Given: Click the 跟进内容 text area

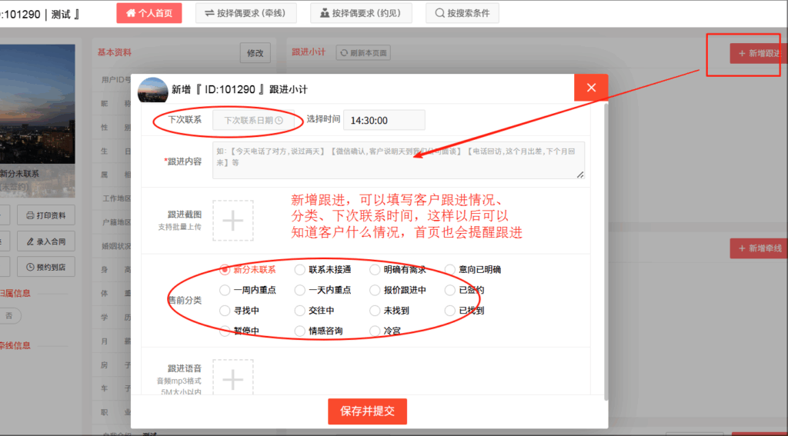Looking at the screenshot, I should click(399, 160).
